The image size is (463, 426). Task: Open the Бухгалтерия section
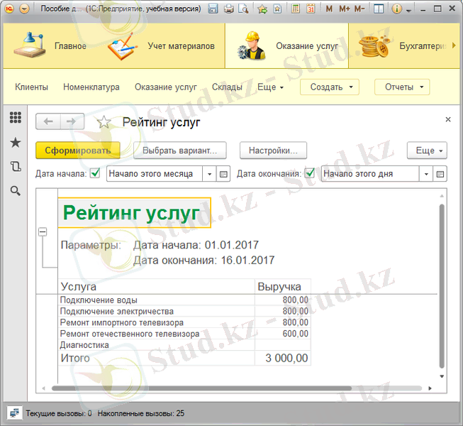[423, 46]
